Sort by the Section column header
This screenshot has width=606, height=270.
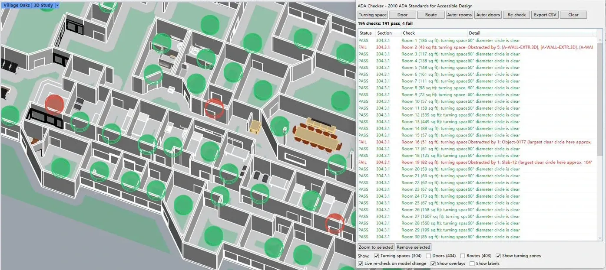388,33
